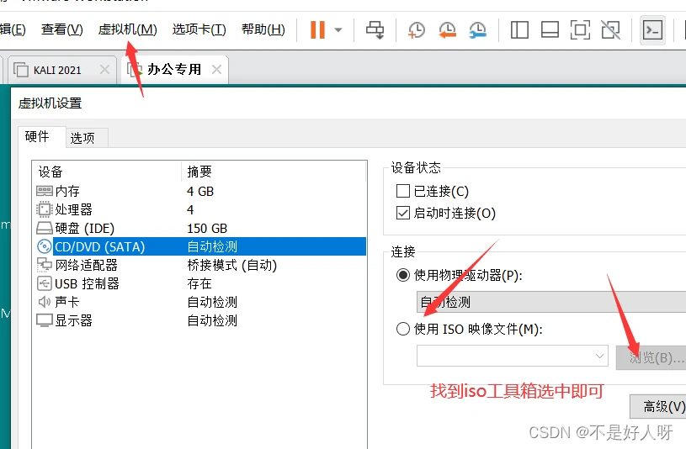Open the 虚拟机(M) menu
The width and height of the screenshot is (686, 449).
[x=127, y=29]
